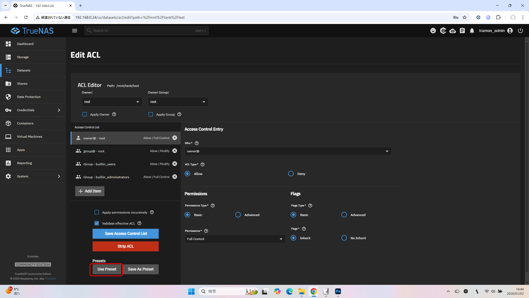Show help for Apply Owner
Image resolution: width=529 pixels, height=298 pixels.
(114, 115)
